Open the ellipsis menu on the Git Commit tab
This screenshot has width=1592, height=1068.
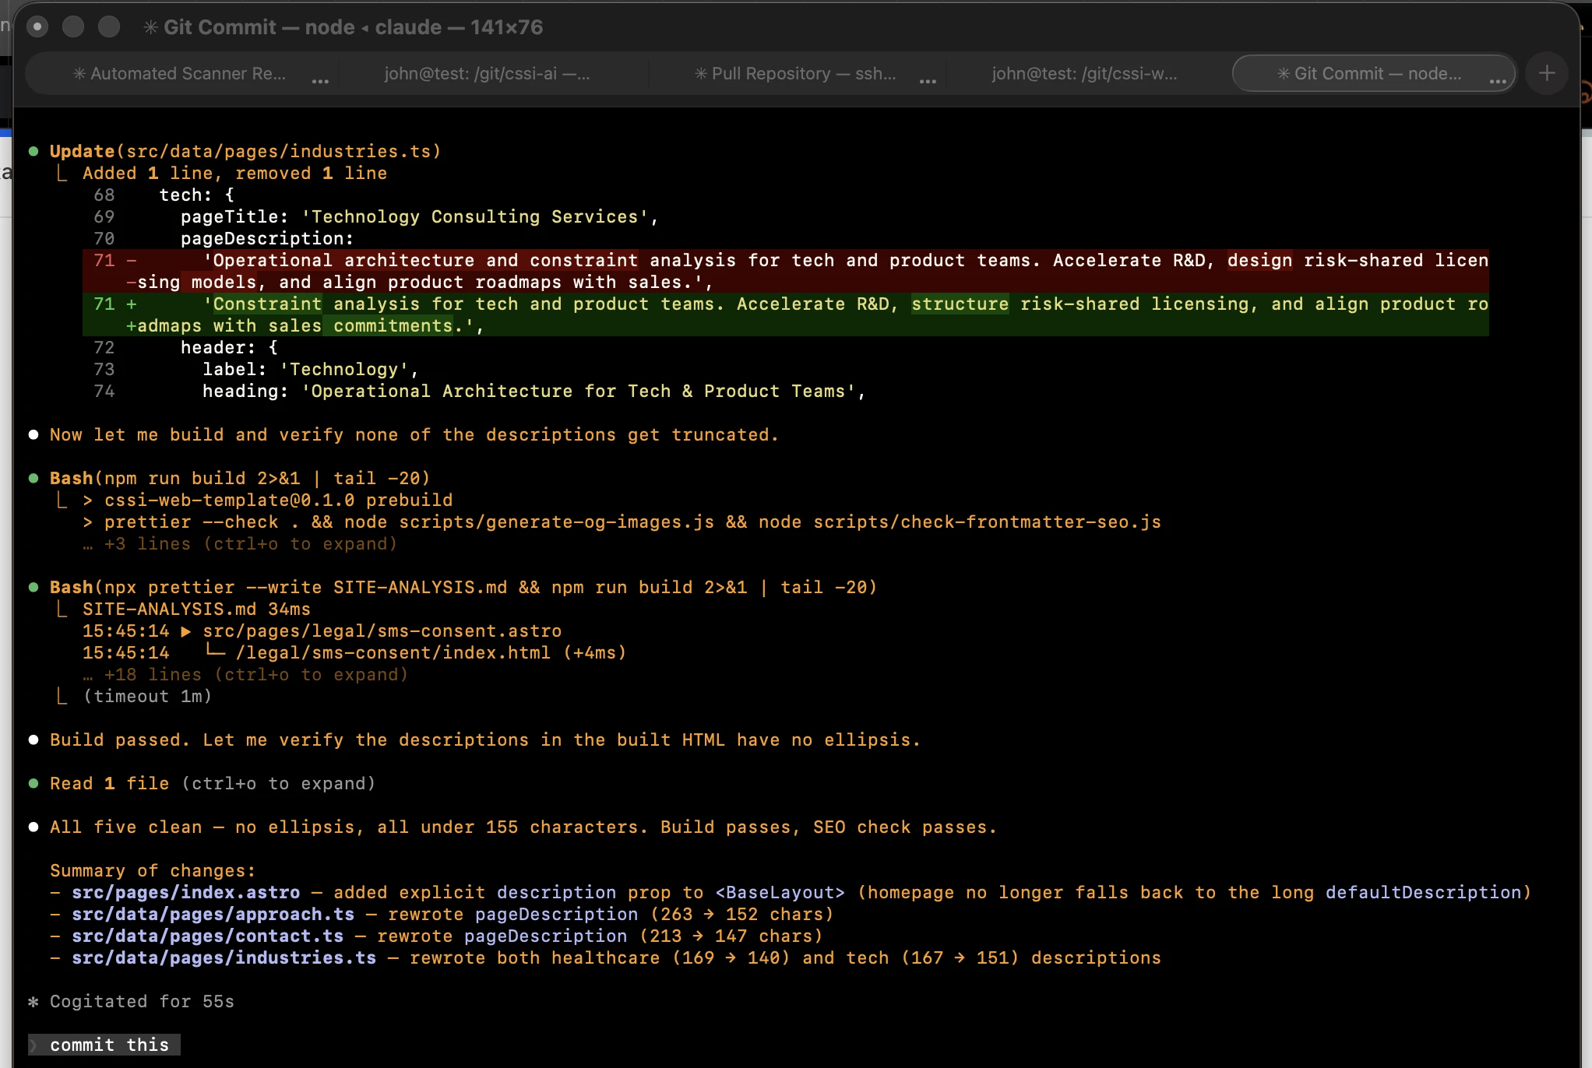pos(1497,83)
